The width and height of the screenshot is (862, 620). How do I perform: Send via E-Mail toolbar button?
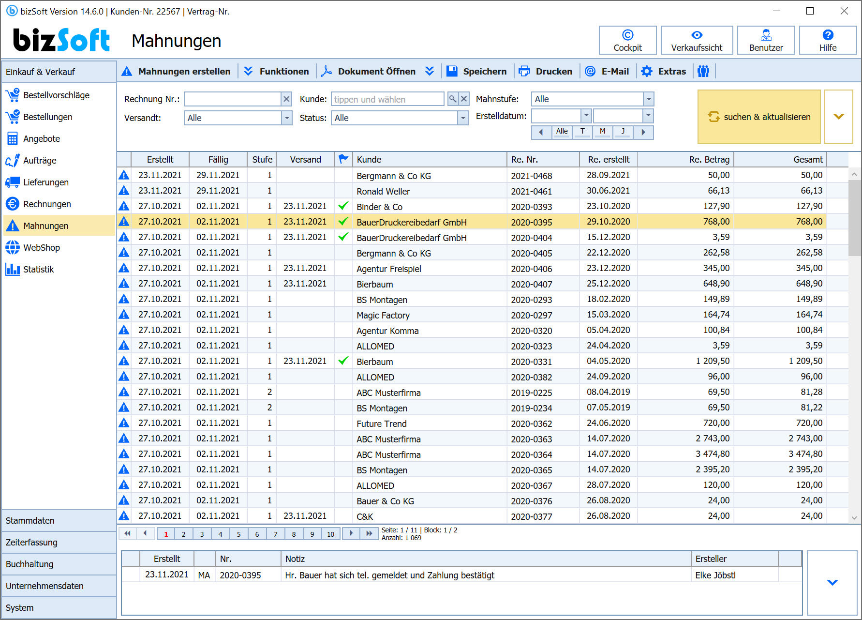[607, 71]
